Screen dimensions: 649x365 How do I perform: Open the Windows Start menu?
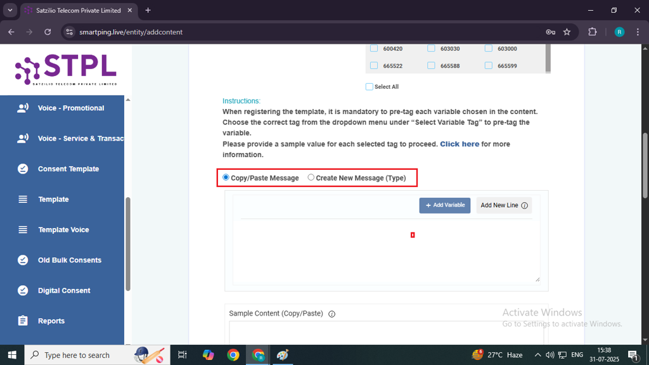12,355
